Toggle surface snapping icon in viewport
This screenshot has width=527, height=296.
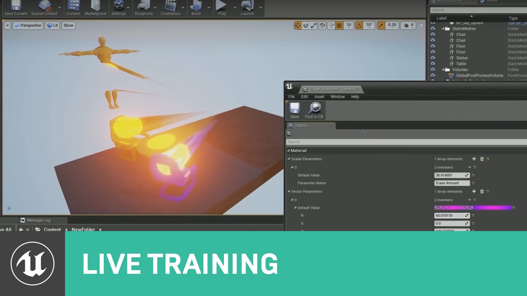coord(331,25)
